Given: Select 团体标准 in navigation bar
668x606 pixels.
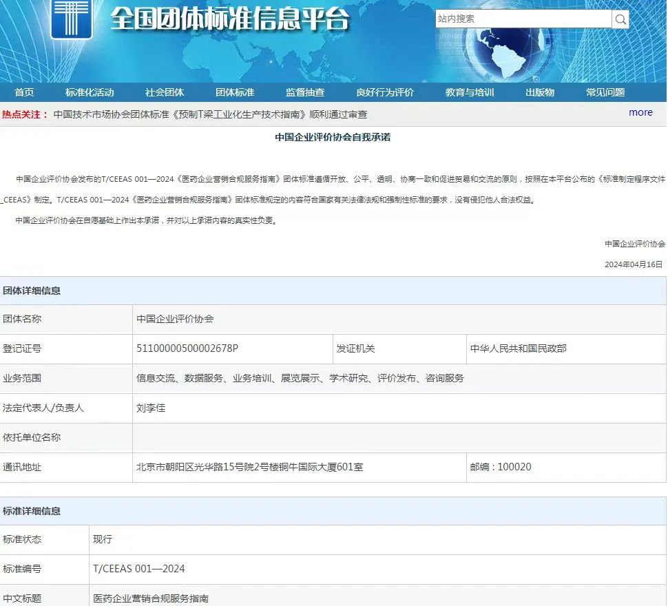Looking at the screenshot, I should coord(235,92).
